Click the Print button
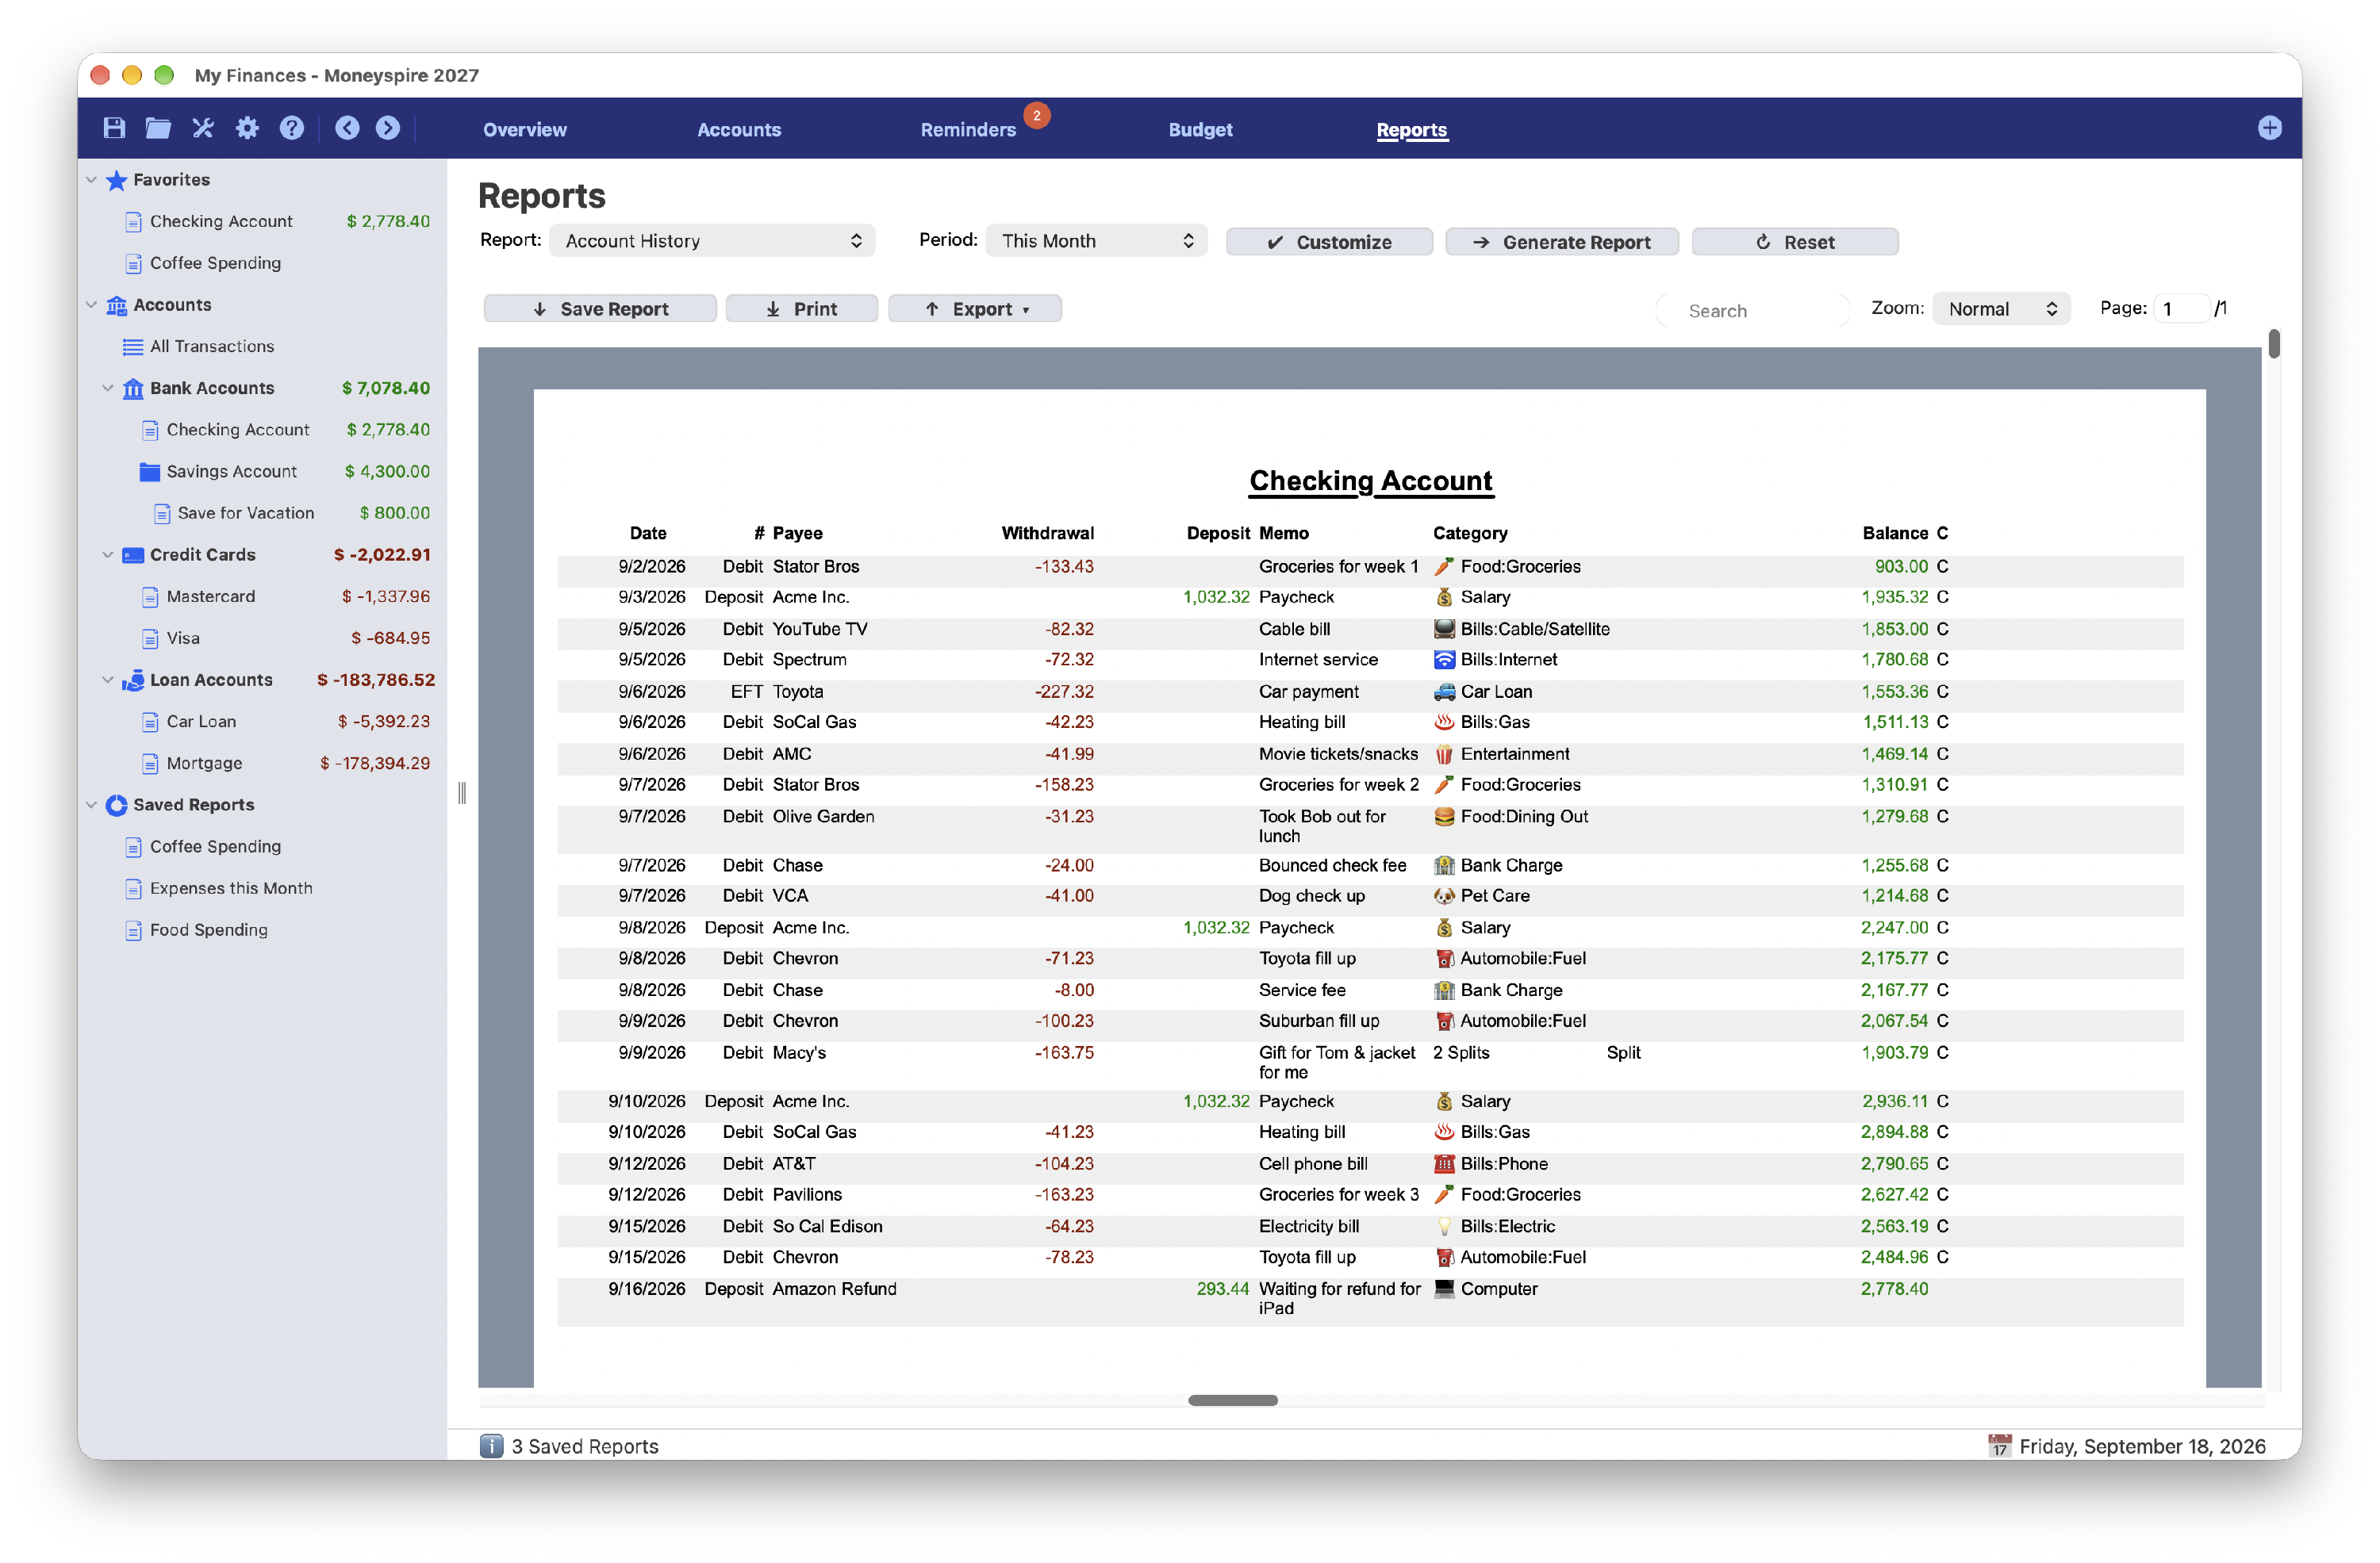The image size is (2380, 1563). (801, 308)
